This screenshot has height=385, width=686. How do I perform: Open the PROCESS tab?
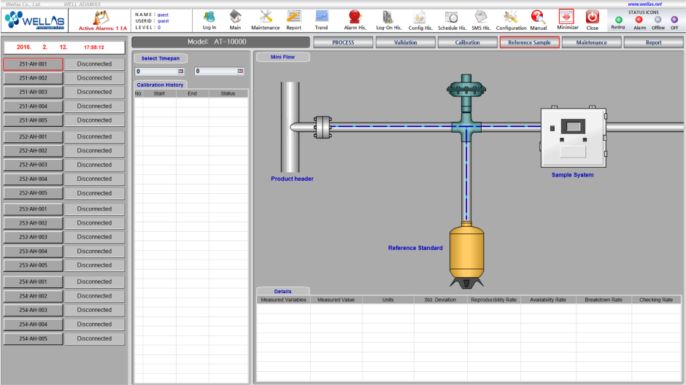(343, 42)
